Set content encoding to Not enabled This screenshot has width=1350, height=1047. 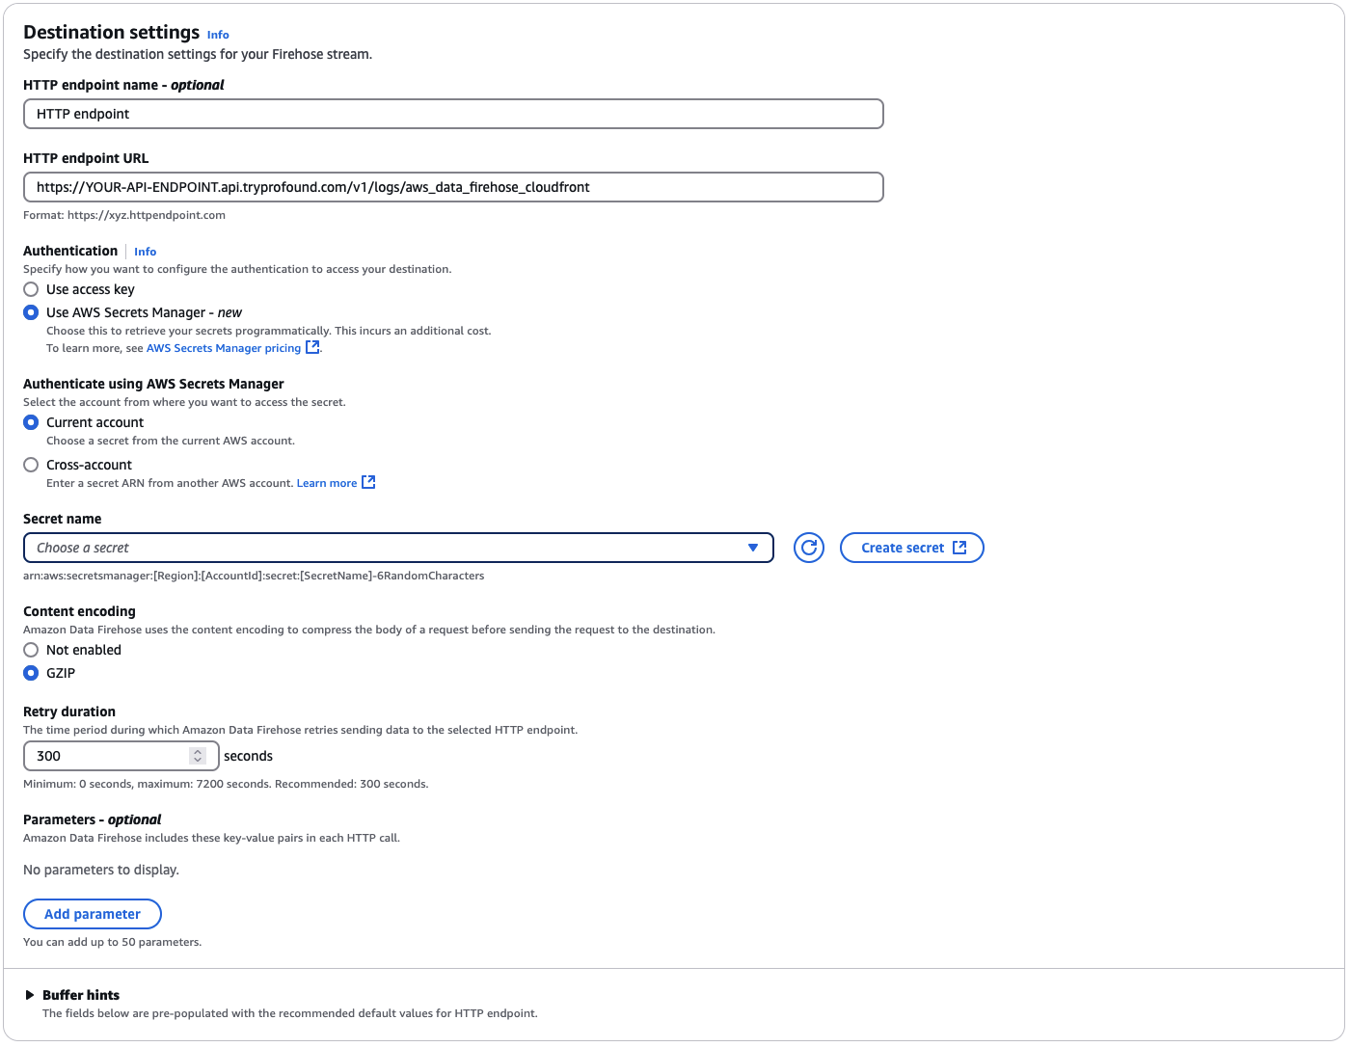[x=31, y=650]
